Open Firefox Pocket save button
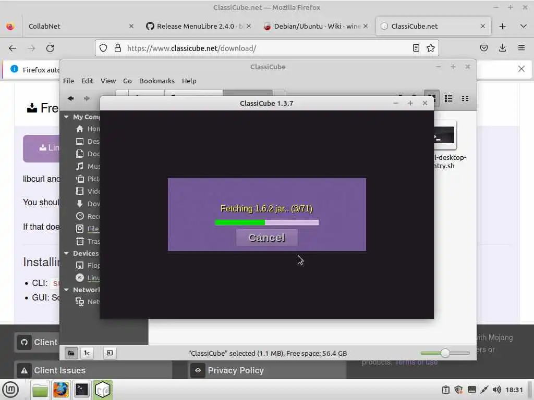This screenshot has width=534, height=400. (x=483, y=48)
